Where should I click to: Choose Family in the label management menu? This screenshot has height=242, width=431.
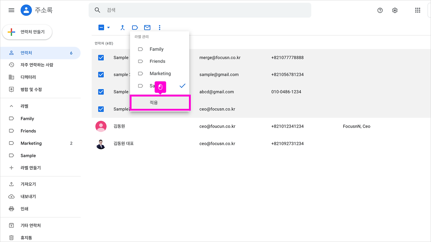click(x=160, y=49)
